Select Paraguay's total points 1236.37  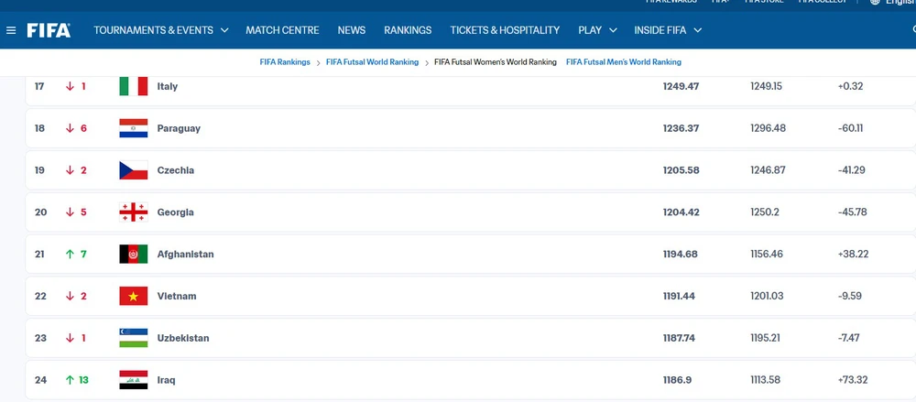(681, 128)
